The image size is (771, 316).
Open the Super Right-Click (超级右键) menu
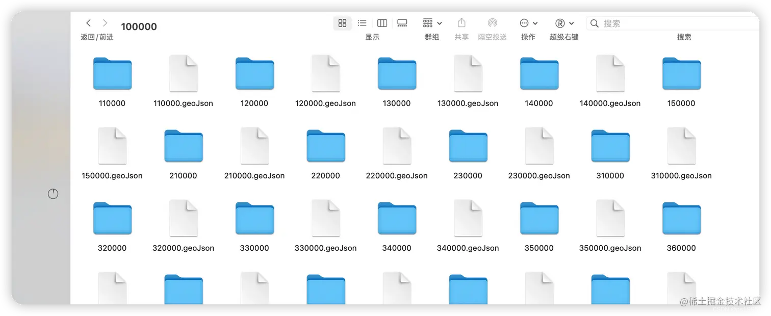point(564,23)
